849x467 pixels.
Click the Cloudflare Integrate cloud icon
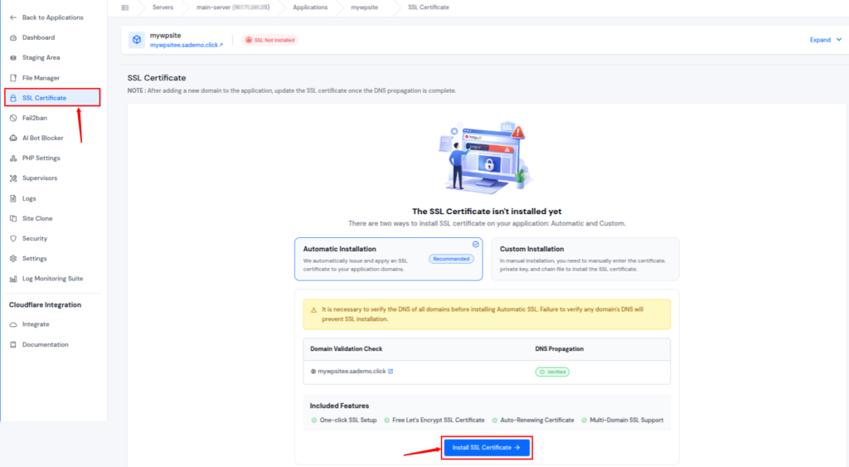pyautogui.click(x=13, y=324)
